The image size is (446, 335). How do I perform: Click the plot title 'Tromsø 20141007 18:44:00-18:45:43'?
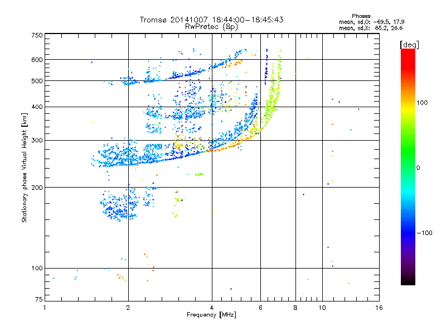211,20
